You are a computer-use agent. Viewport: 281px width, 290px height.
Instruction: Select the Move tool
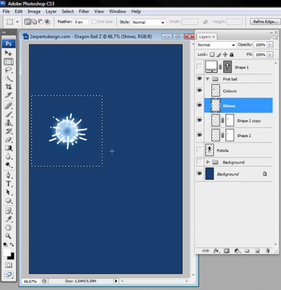point(8,53)
